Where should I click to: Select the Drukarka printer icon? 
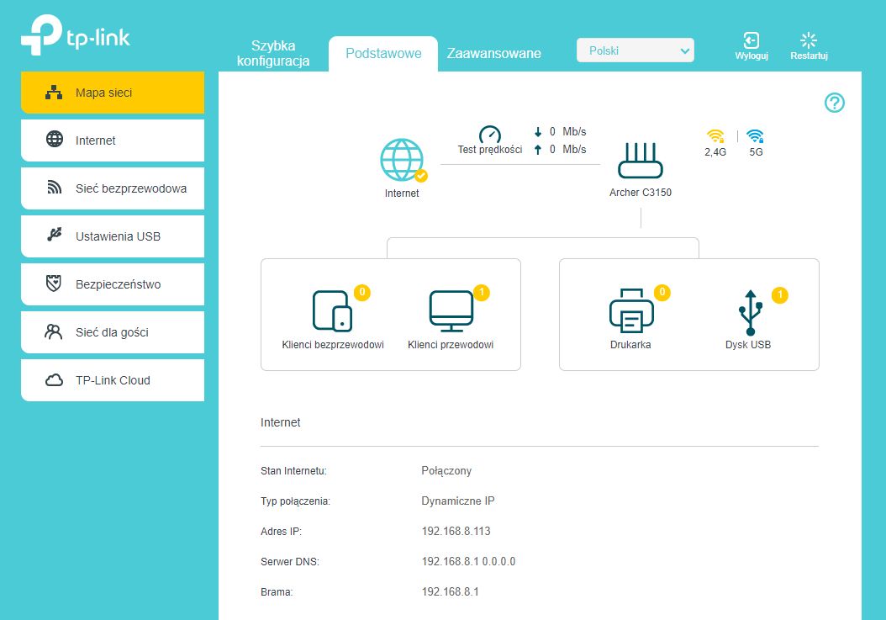tap(631, 310)
